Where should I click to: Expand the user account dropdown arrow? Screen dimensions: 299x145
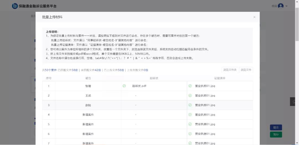[286, 6]
